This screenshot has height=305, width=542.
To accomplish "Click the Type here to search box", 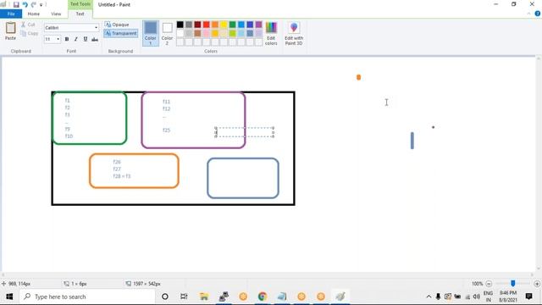I will pos(87,297).
